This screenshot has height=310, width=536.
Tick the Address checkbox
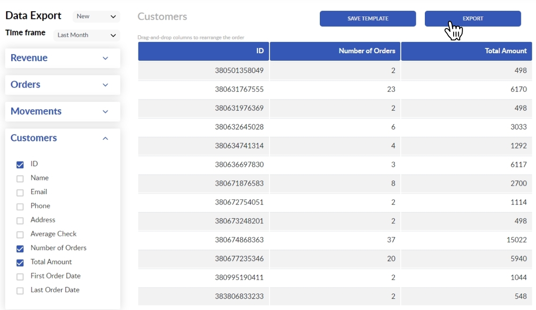tap(20, 221)
